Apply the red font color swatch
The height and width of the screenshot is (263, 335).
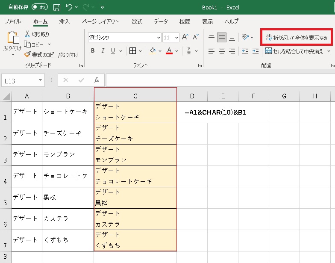169,51
